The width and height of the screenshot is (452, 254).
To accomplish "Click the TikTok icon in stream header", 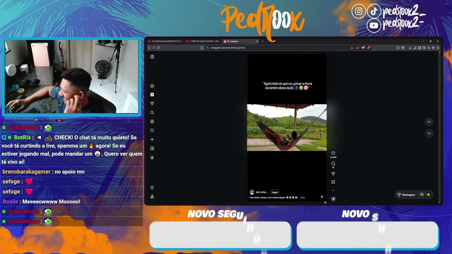I will click(374, 11).
